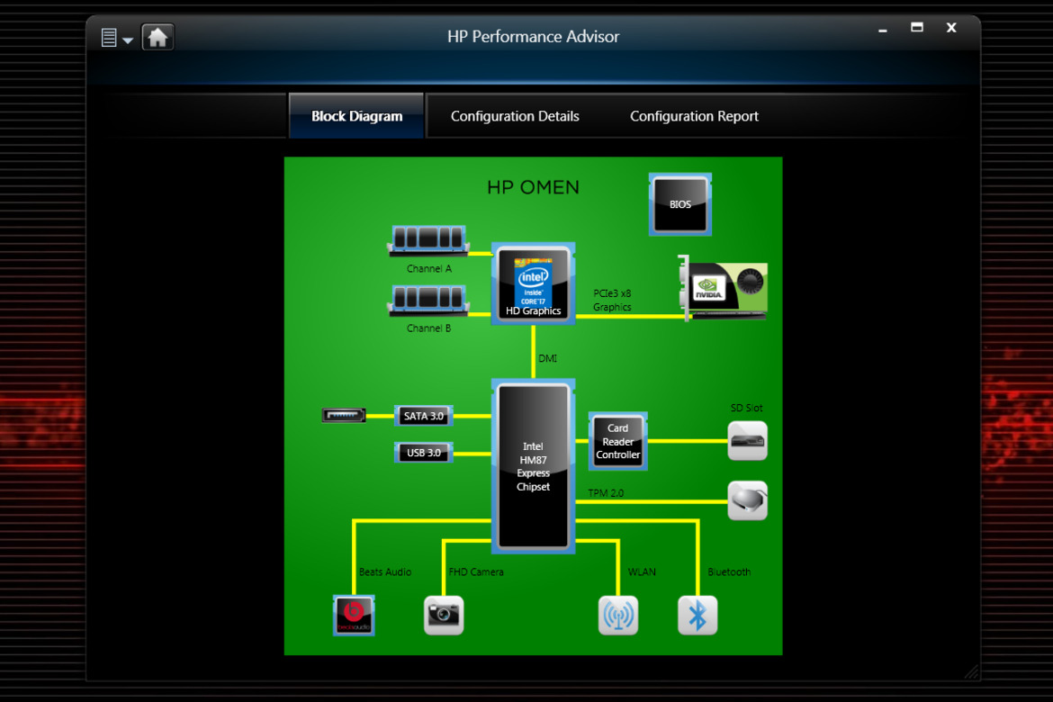Viewport: 1053px width, 702px height.
Task: Open the Beats Audio device icon
Action: [354, 616]
